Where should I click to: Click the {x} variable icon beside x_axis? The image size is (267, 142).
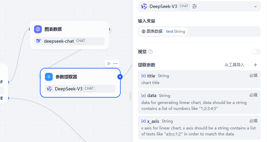pos(143,121)
